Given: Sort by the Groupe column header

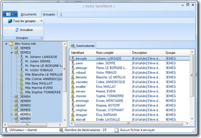Looking at the screenshot, I should click(177, 53).
